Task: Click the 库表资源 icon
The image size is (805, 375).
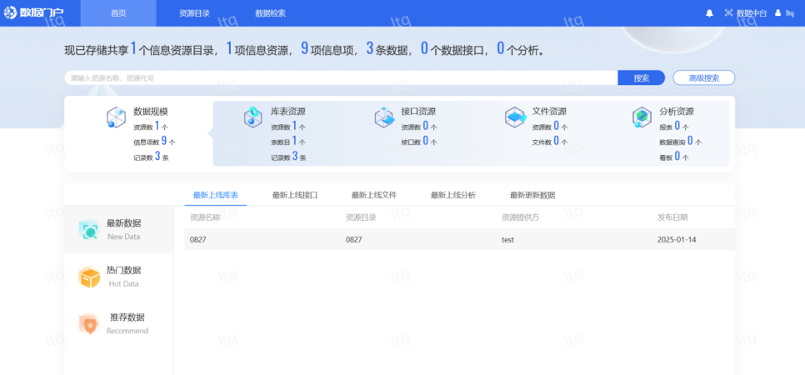Action: [x=252, y=117]
